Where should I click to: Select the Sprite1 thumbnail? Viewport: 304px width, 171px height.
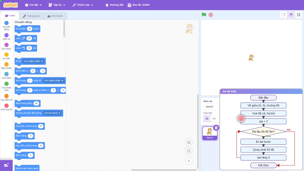click(210, 133)
